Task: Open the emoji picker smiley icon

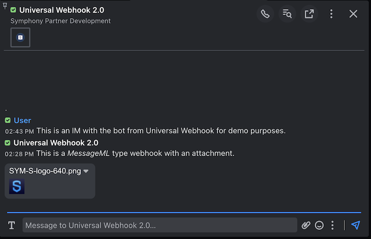Action: [x=319, y=225]
